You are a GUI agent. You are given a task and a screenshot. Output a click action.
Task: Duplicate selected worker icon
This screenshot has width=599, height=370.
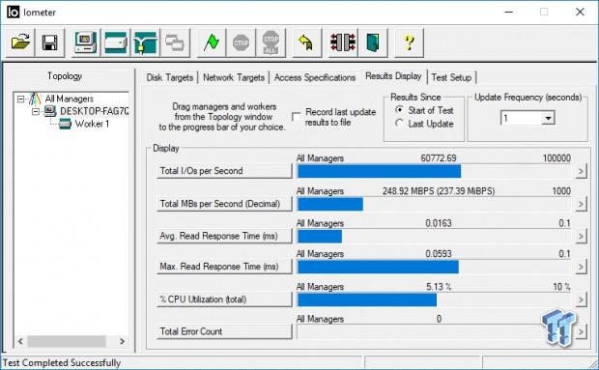coord(175,43)
